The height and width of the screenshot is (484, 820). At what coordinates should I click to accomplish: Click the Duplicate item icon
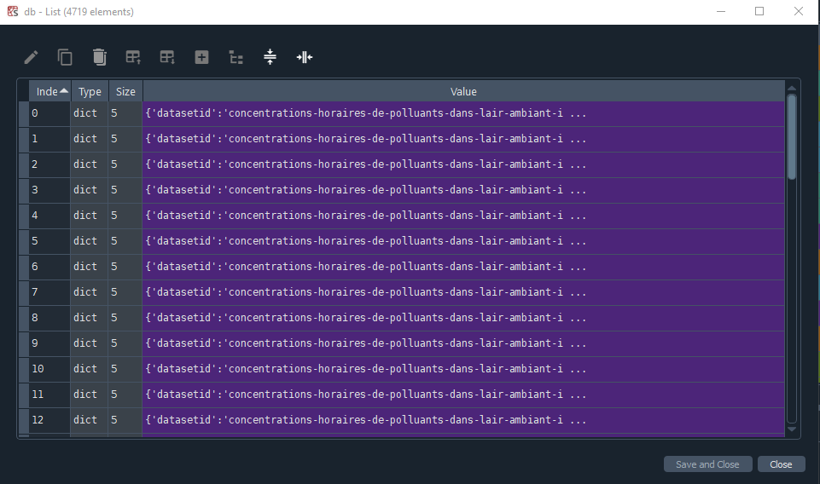[x=65, y=57]
